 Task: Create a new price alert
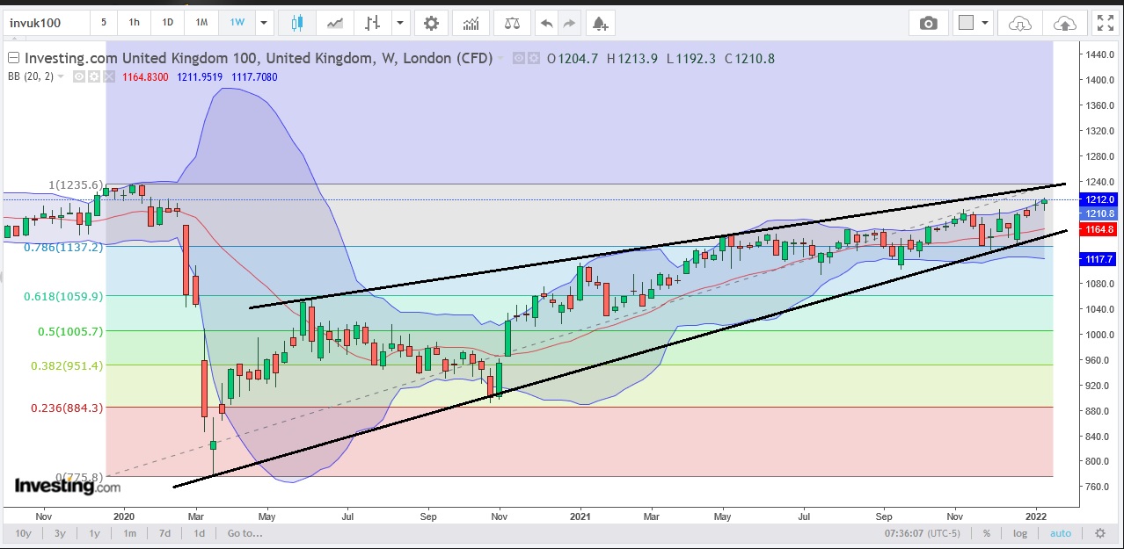tap(600, 23)
